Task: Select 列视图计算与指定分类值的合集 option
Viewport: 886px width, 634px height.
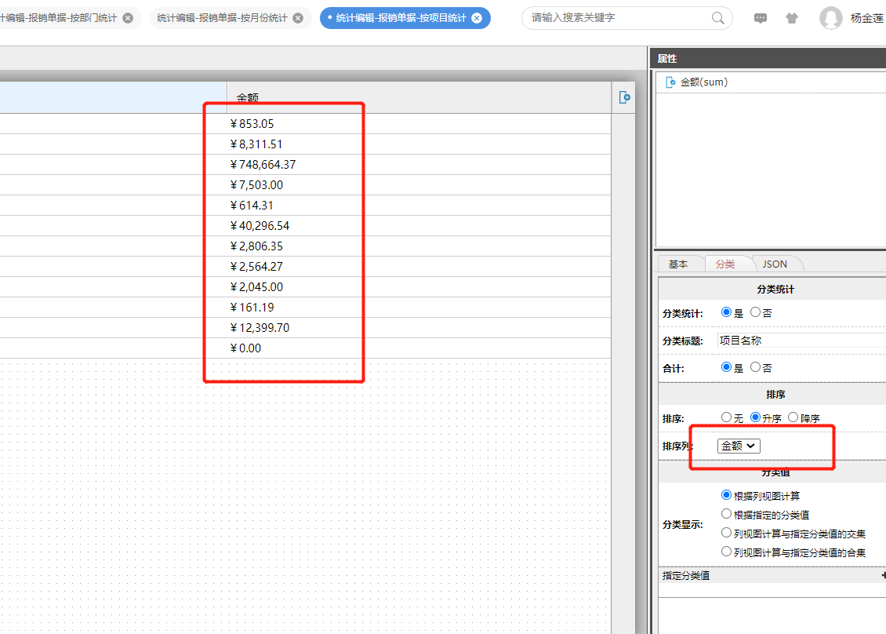Action: pyautogui.click(x=726, y=552)
